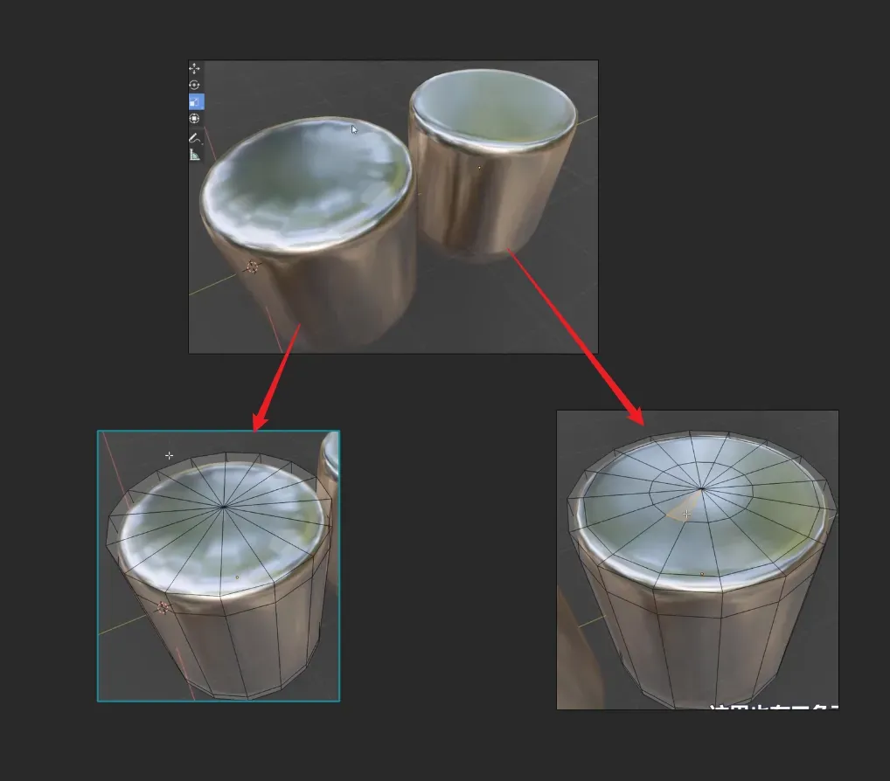The width and height of the screenshot is (890, 781).
Task: Select the Move tool icon
Action: (195, 68)
